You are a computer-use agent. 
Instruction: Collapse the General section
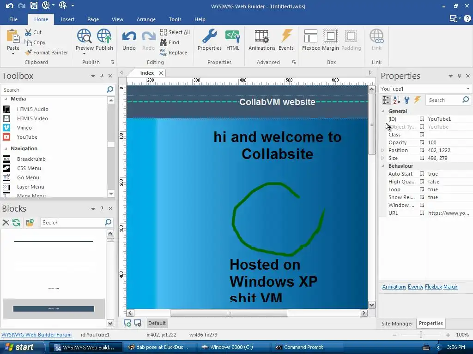383,111
